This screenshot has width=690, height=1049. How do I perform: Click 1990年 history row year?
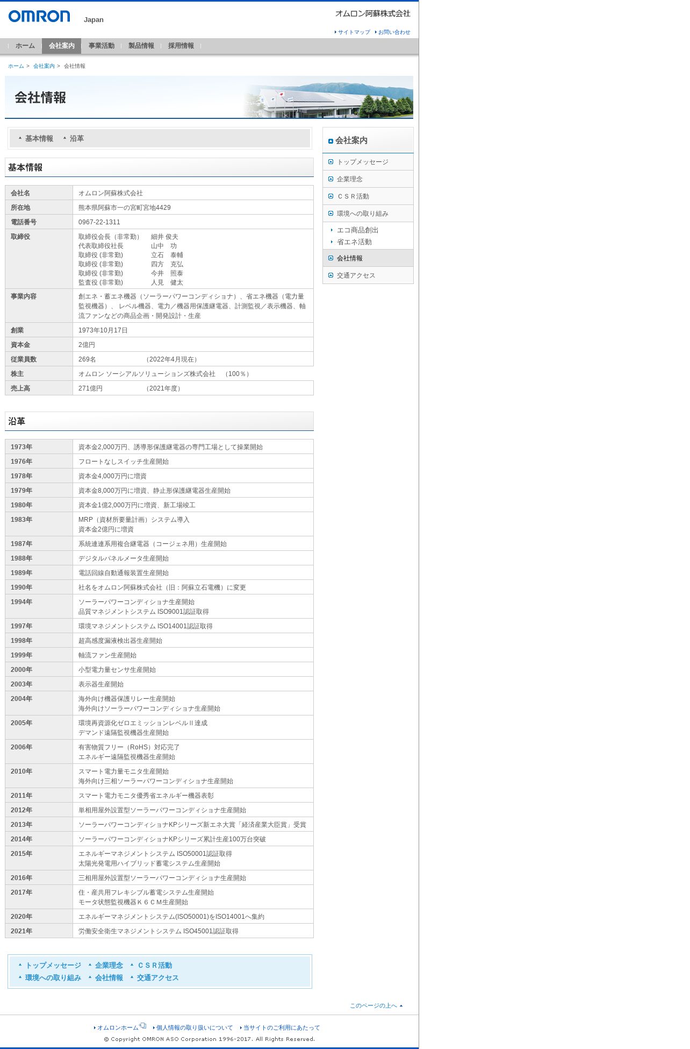(x=21, y=587)
